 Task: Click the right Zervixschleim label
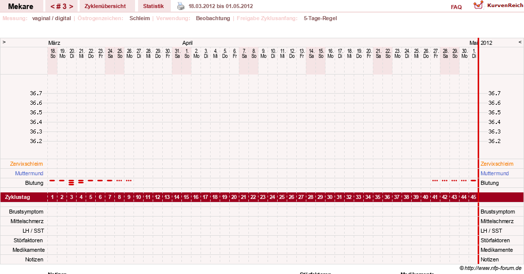point(497,164)
